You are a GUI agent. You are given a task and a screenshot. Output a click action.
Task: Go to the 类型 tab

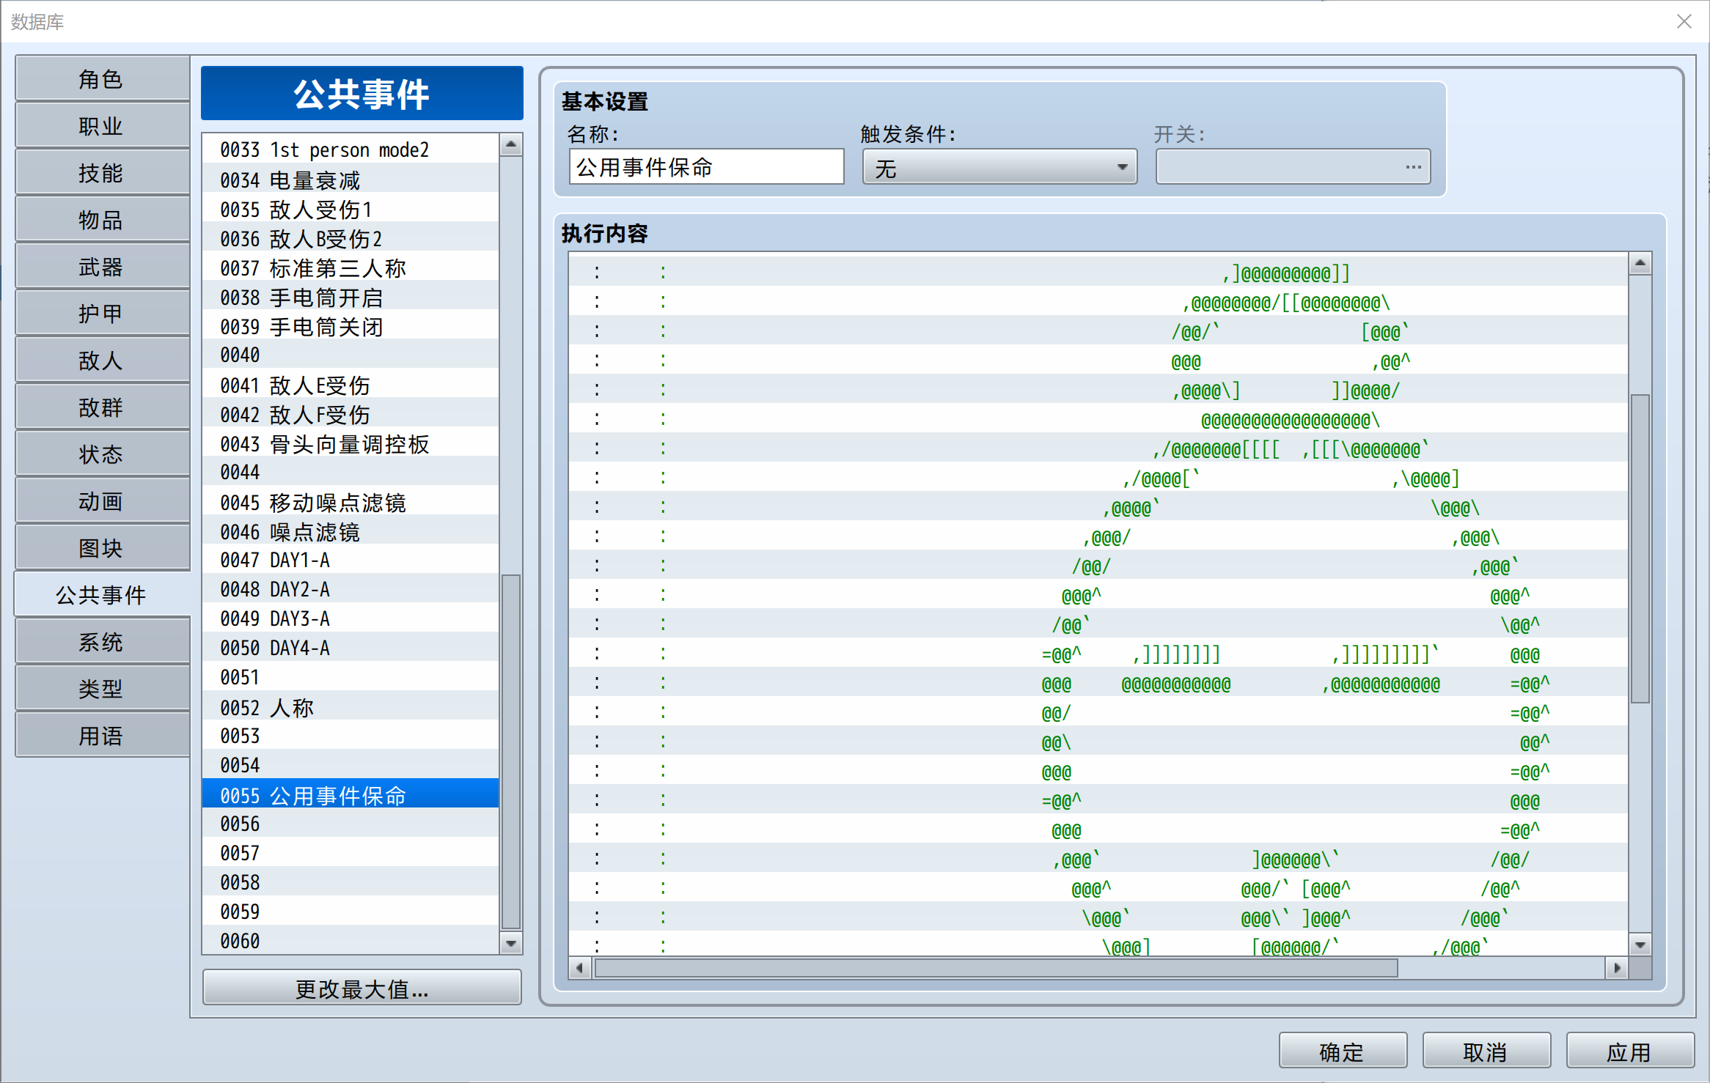pos(102,689)
